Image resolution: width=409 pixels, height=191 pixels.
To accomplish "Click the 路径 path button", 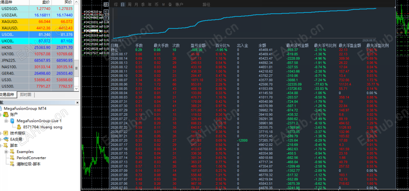I will (206, 4).
